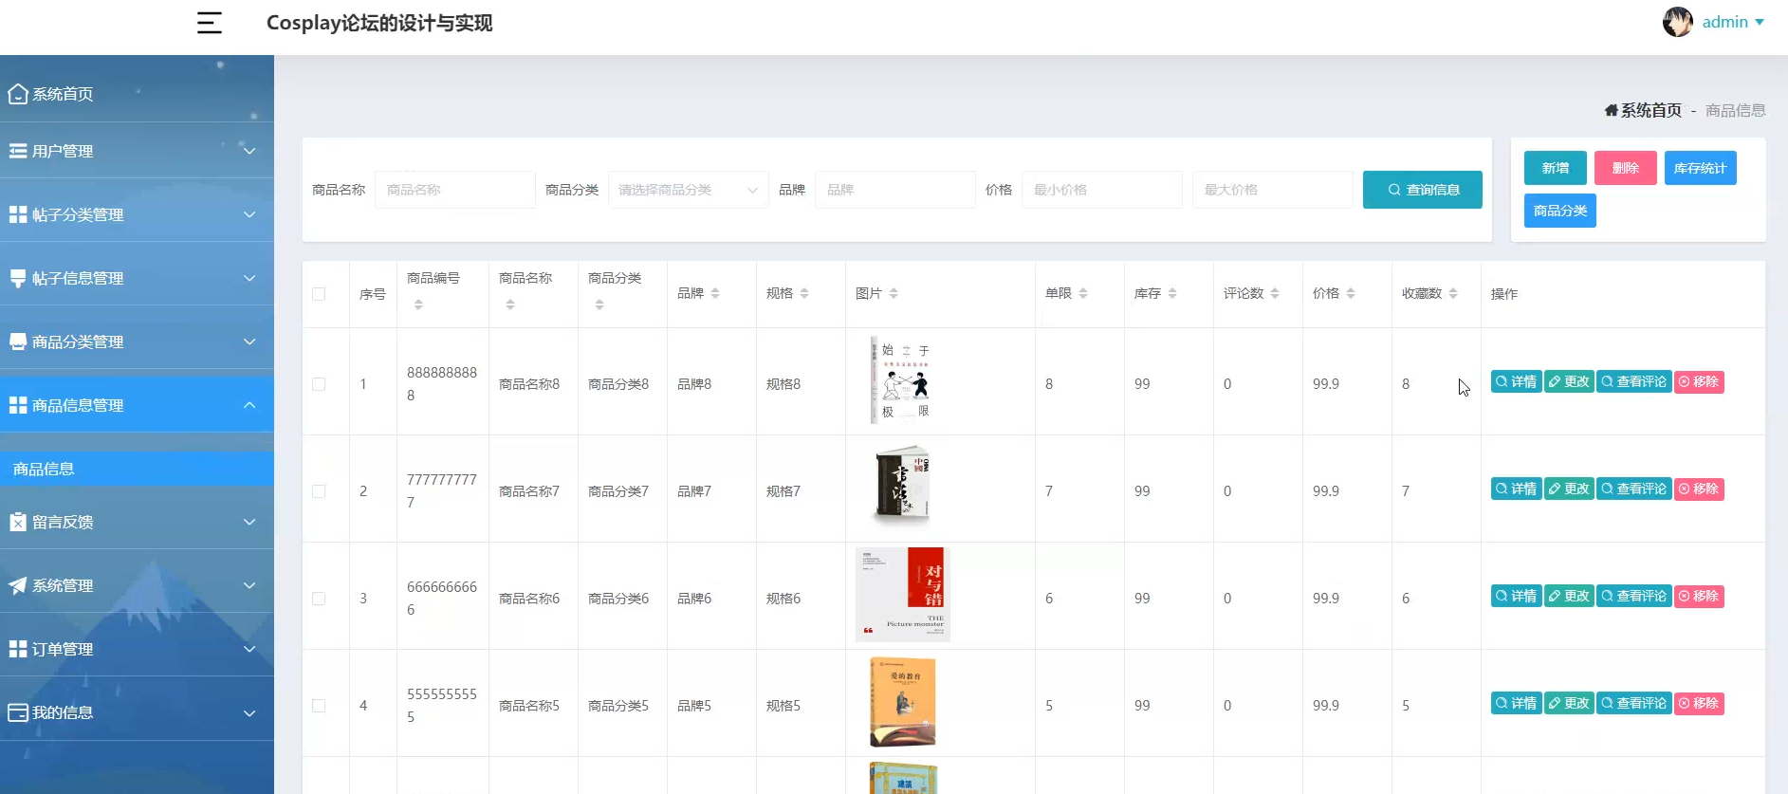The width and height of the screenshot is (1788, 794).
Task: Sort by 商品分类 column arrows
Action: [599, 305]
